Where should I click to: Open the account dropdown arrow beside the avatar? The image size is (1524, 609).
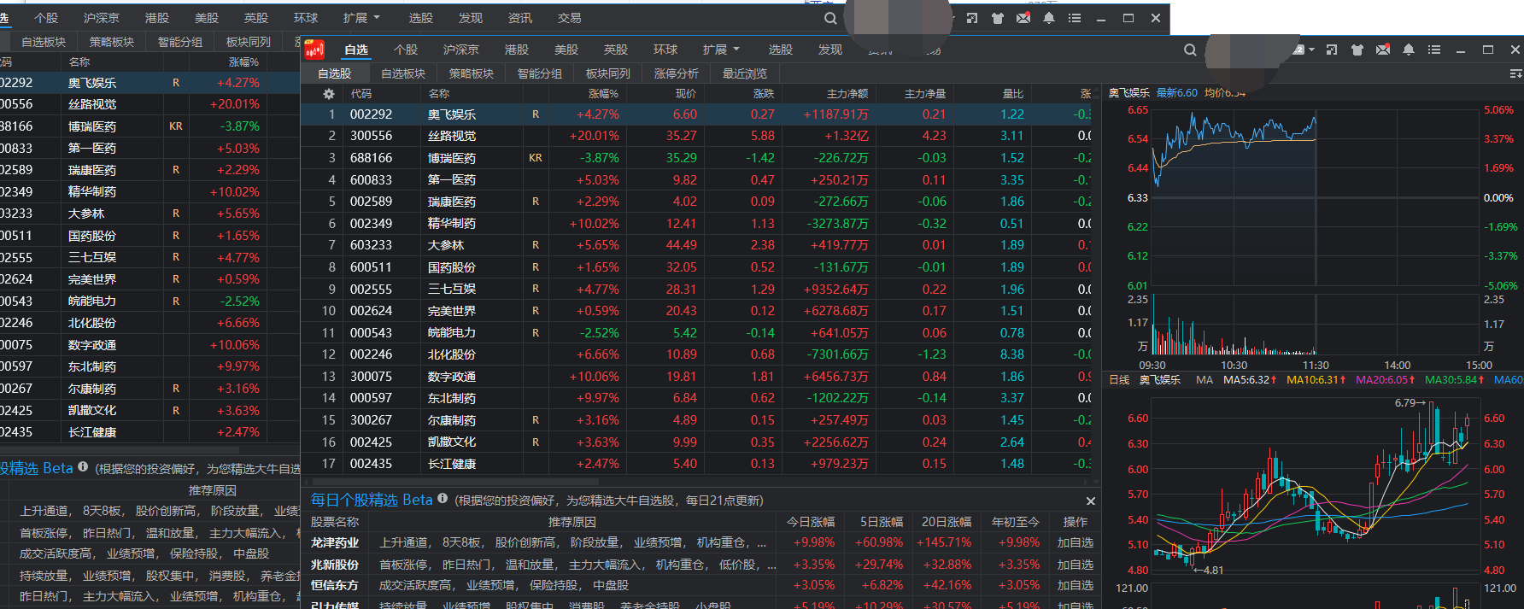[x=1311, y=50]
